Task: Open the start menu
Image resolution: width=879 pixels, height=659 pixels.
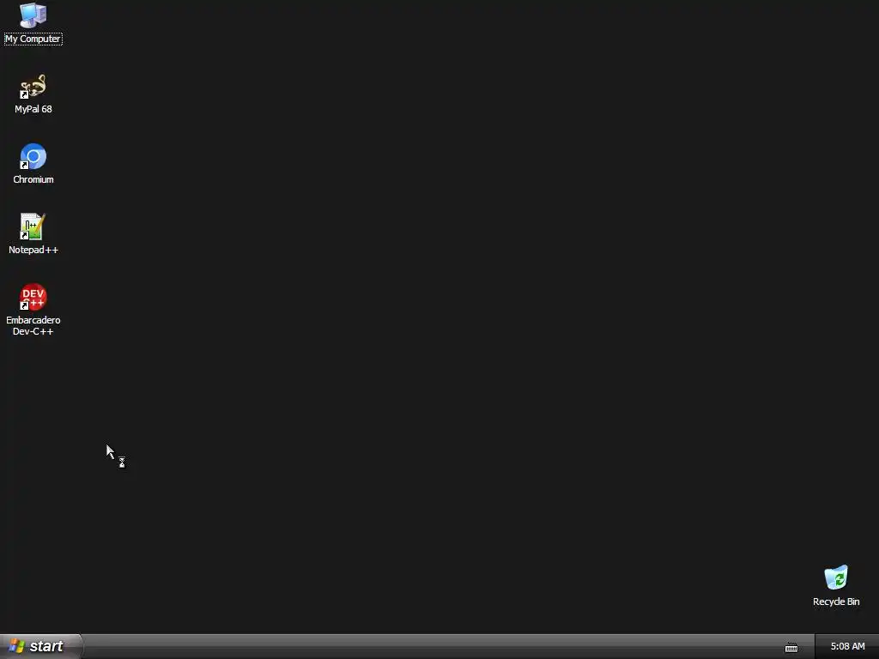Action: [x=41, y=646]
